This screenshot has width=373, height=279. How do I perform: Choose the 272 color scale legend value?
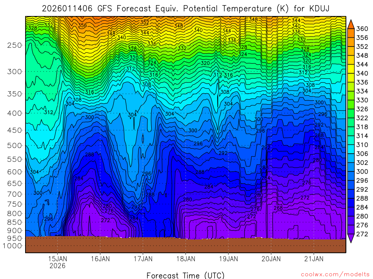(362, 234)
